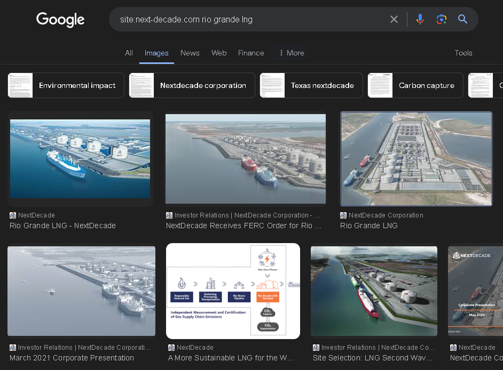
Task: Open the FERC Order terminal rendering thumbnail
Action: point(246,159)
